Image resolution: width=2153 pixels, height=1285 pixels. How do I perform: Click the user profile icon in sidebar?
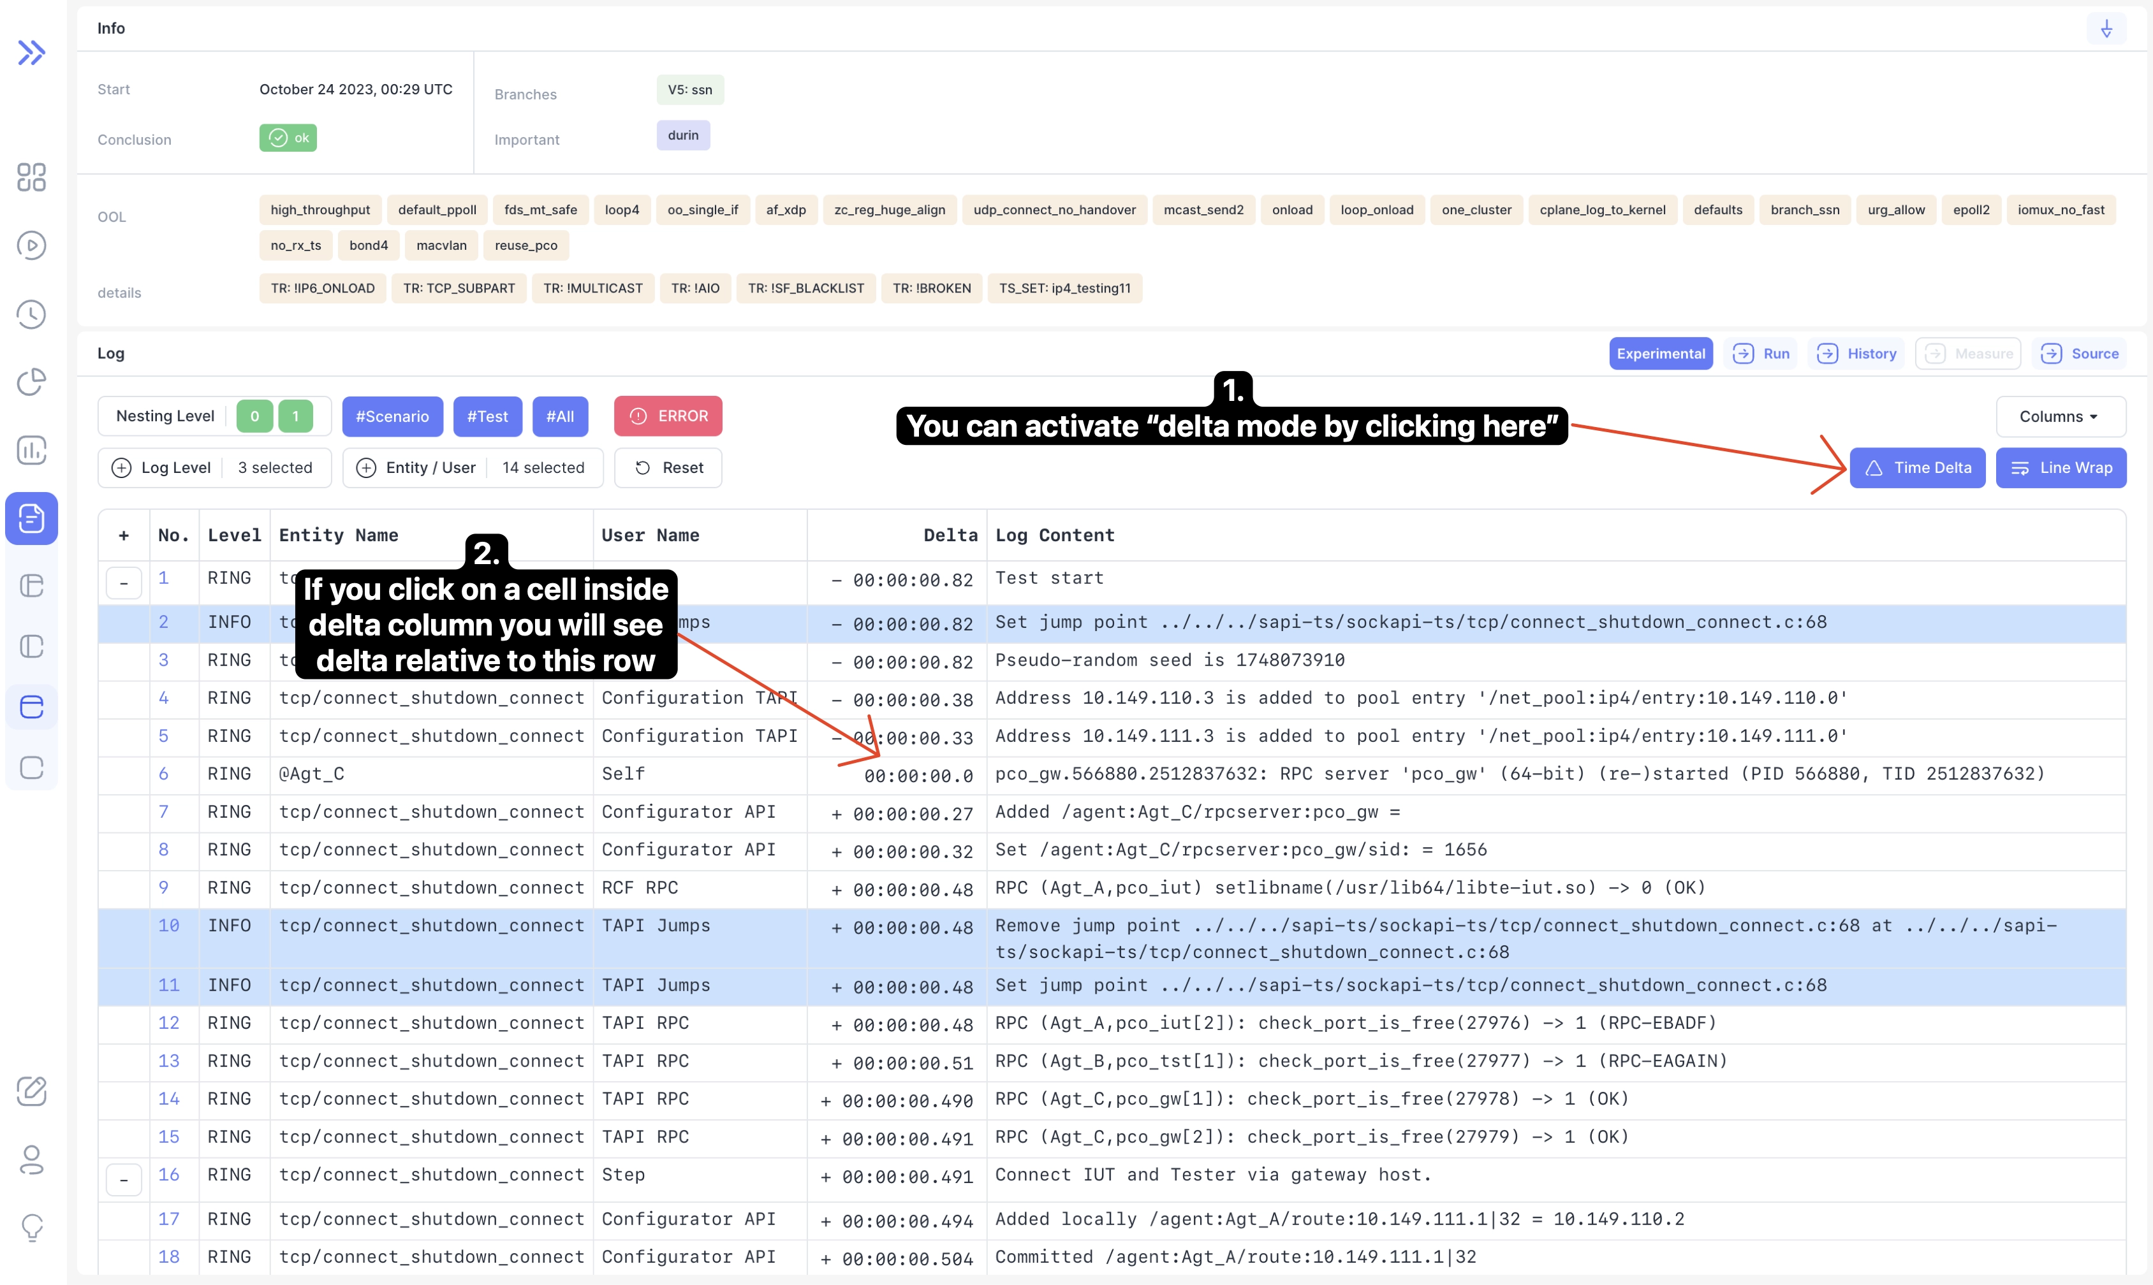click(x=32, y=1159)
